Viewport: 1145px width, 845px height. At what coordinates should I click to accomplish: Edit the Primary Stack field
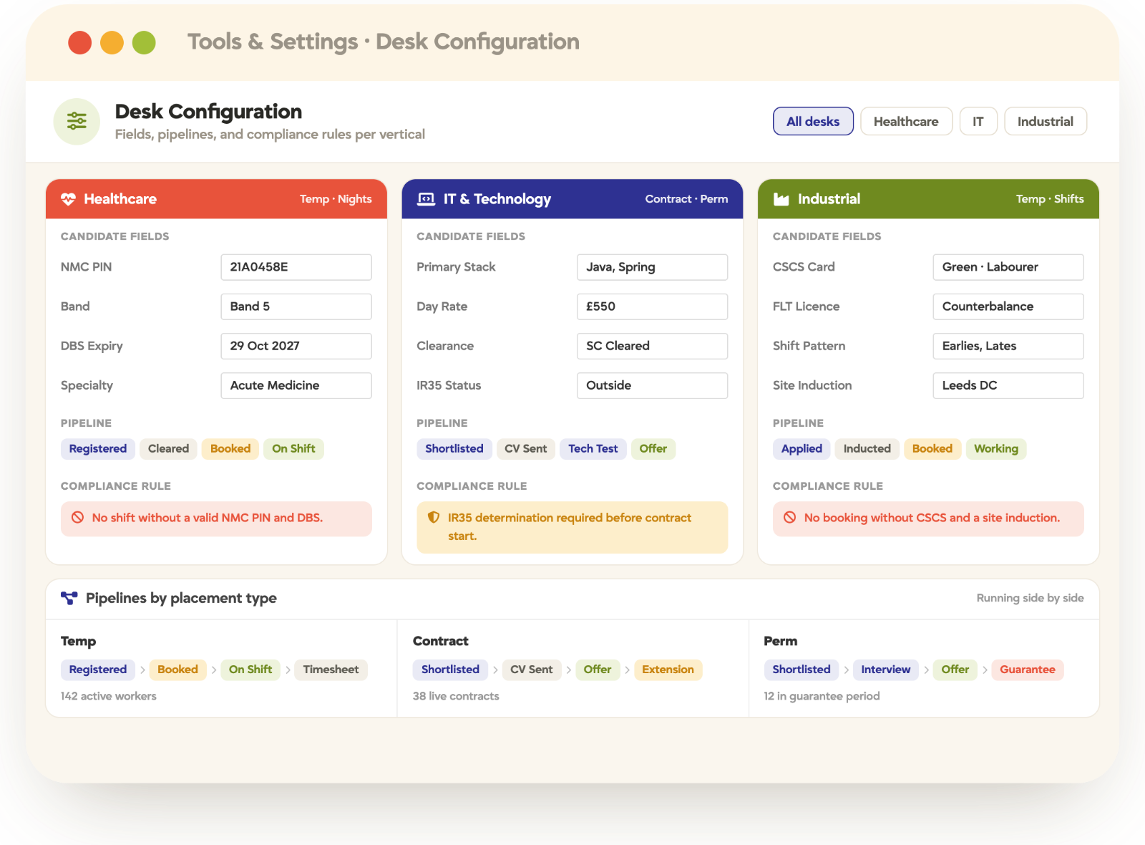pos(652,267)
